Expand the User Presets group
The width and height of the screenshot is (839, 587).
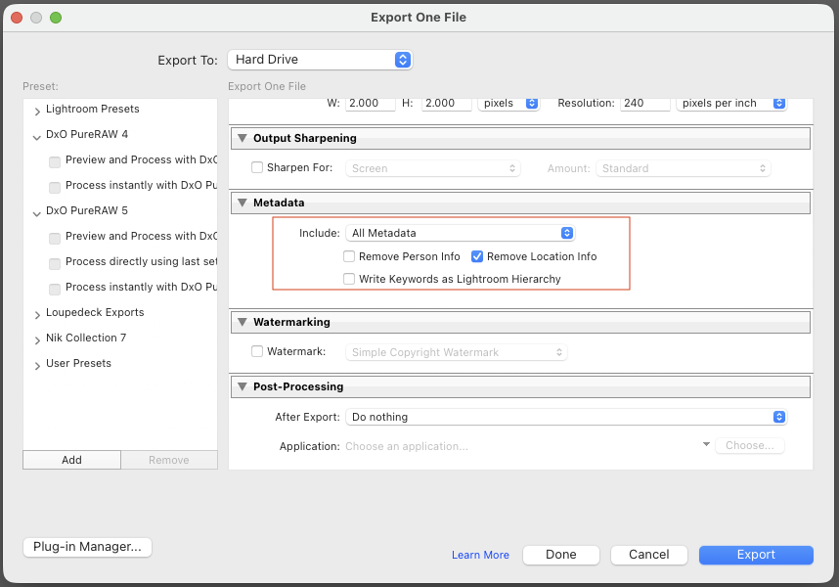37,364
